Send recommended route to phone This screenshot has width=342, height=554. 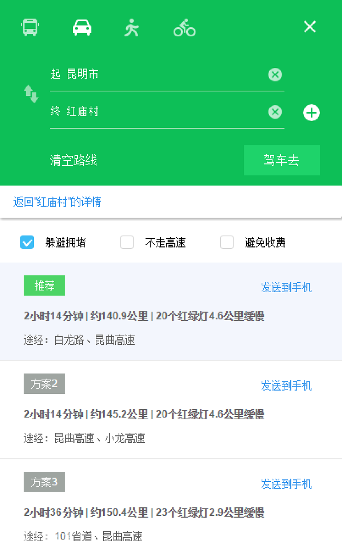point(286,288)
